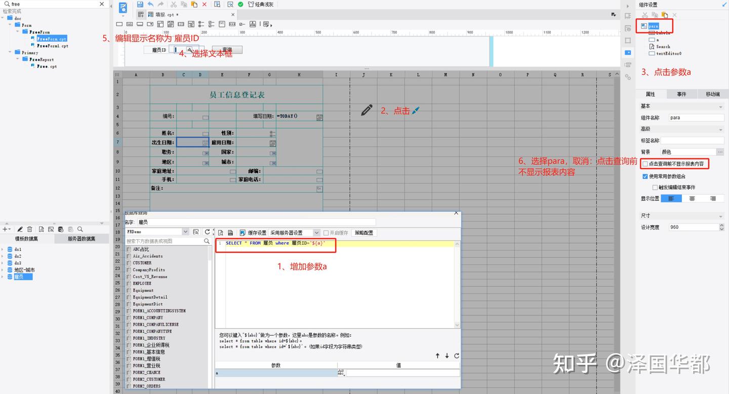Click the 查询 button in parameter pane
This screenshot has width=729, height=394.
[x=227, y=50]
